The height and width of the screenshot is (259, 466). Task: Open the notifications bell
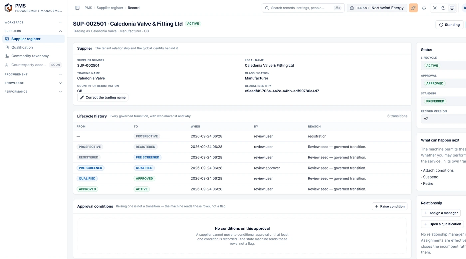424,8
